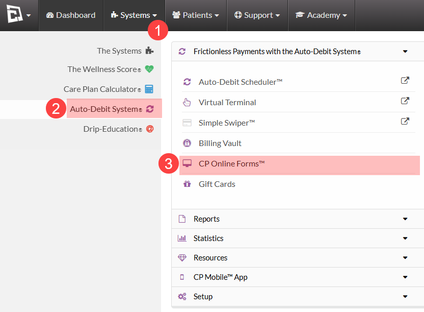This screenshot has width=424, height=312.
Task: Click the CP Mobile App section arrow
Action: (405, 277)
